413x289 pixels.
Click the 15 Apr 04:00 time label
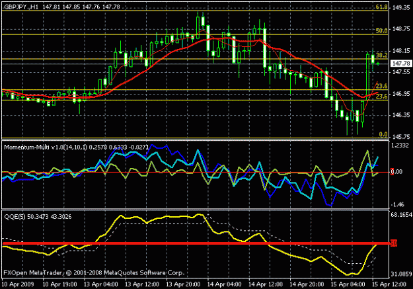(x=348, y=284)
